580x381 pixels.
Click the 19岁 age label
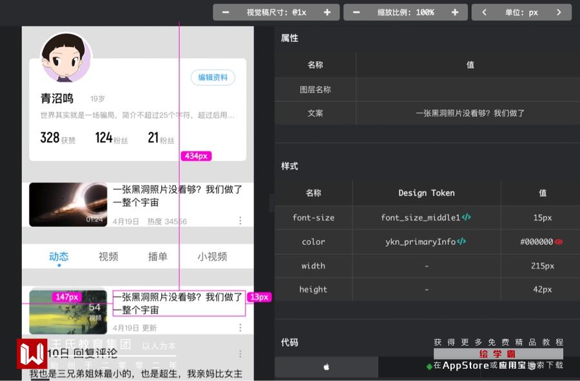pyautogui.click(x=98, y=99)
